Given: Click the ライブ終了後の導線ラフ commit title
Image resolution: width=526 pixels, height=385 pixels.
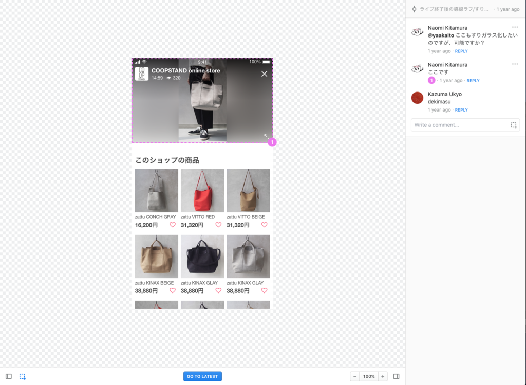Looking at the screenshot, I should click(454, 9).
